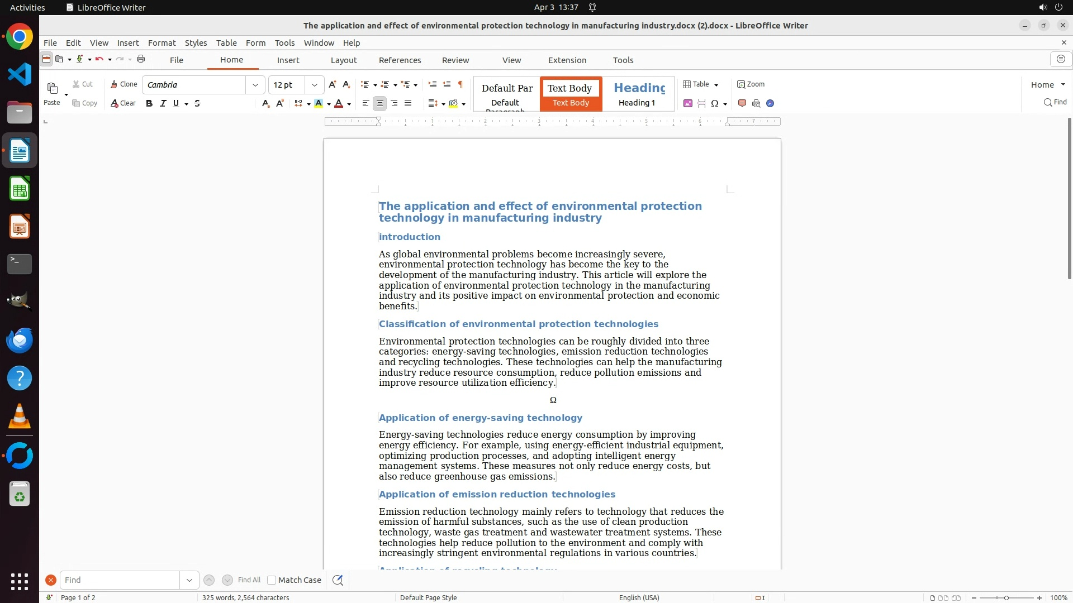Open the font name dropdown
Screen dimensions: 1073x603
pos(255,85)
